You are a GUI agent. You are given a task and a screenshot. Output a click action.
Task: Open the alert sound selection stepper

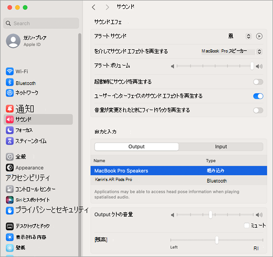coord(248,36)
